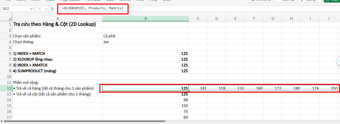
Task: Click the '1) INDEX + MATCH' cell
Action: tap(57, 54)
